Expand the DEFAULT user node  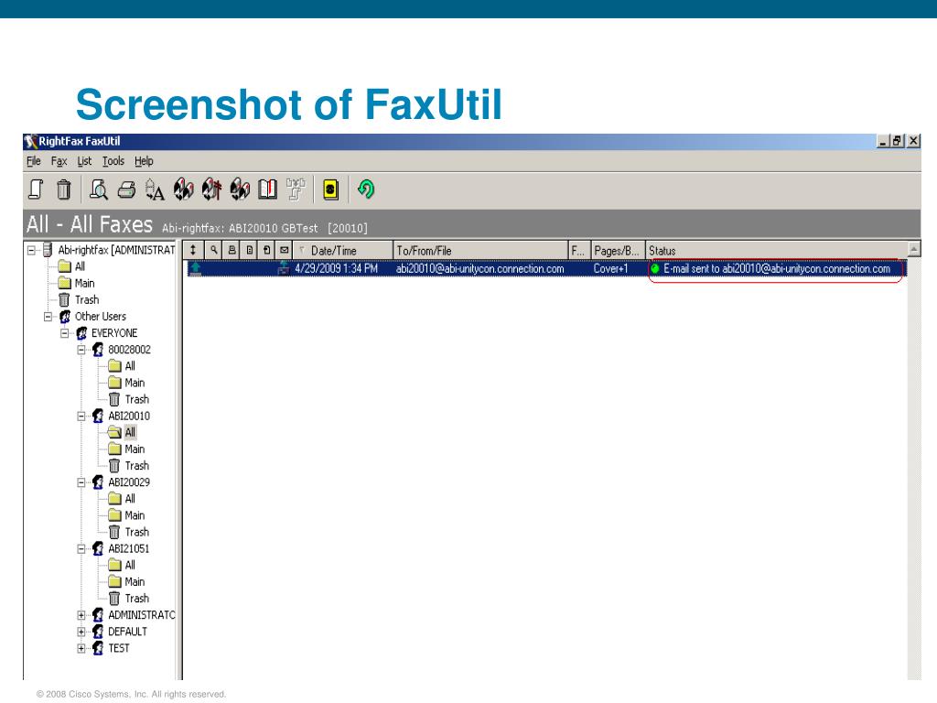pos(81,632)
